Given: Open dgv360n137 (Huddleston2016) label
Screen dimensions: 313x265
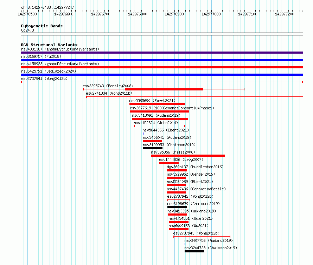Looking at the screenshot, I should coord(195,167).
